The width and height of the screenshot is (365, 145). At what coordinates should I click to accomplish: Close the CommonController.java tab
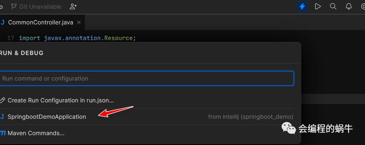[79, 22]
